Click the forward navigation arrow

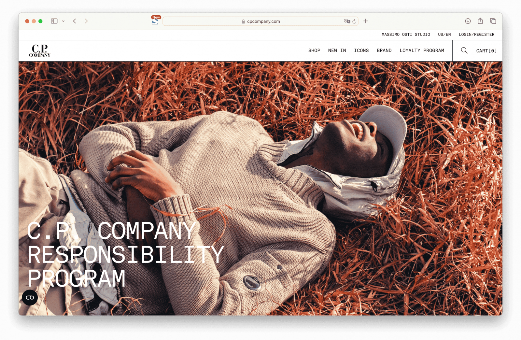coord(86,21)
